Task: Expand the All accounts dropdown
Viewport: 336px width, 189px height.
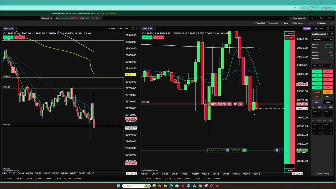Action: click(46, 18)
